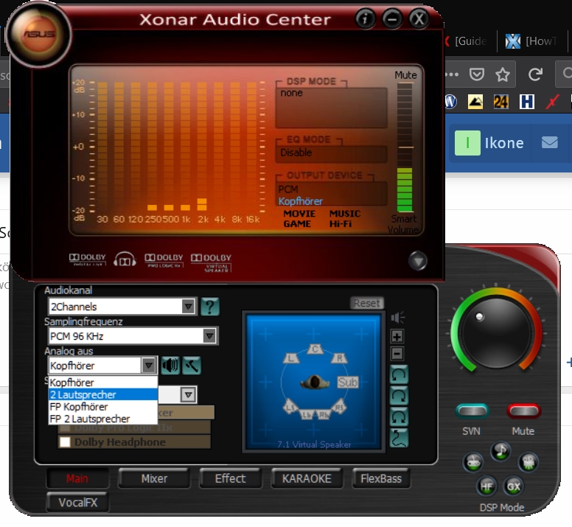
Task: Click the MOVIE text in display
Action: click(x=299, y=214)
